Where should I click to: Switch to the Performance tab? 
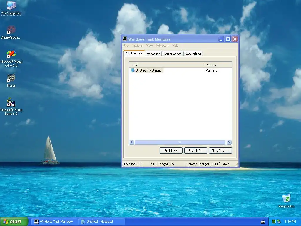point(172,54)
